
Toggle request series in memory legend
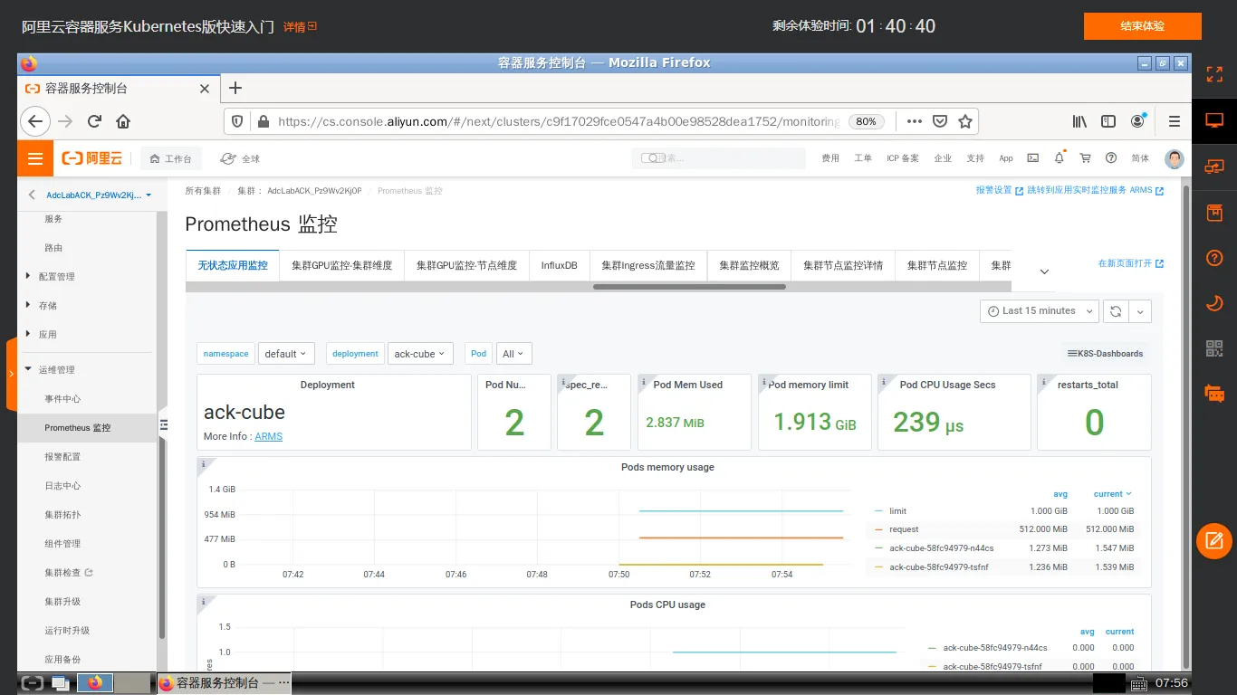pos(904,529)
